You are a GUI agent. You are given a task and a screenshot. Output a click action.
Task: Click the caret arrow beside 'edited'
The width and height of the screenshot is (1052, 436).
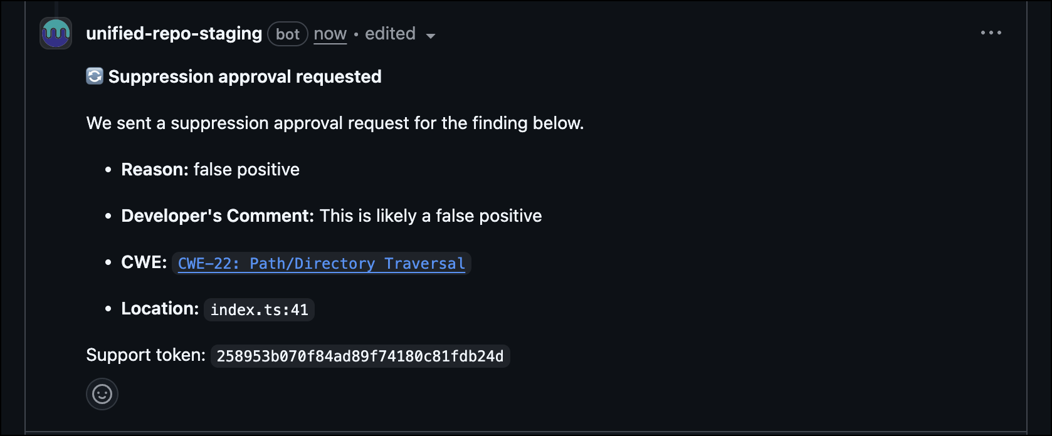[431, 36]
